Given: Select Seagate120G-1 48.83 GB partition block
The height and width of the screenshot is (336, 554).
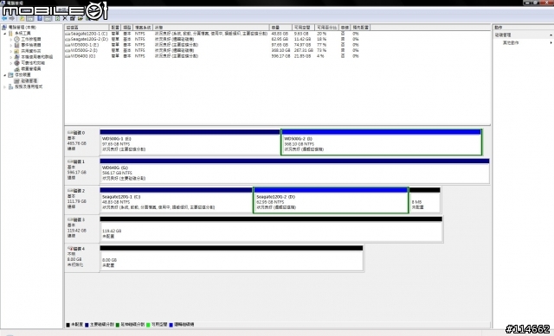Looking at the screenshot, I should point(176,200).
